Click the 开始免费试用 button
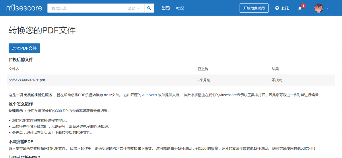Screen dimensions: 342x158 point(254,8)
